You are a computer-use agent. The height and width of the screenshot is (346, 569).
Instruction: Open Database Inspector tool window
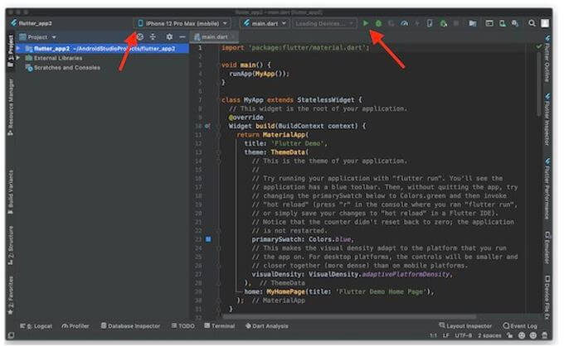(132, 326)
